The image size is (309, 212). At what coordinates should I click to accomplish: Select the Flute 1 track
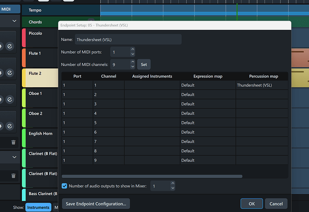[x=40, y=58]
